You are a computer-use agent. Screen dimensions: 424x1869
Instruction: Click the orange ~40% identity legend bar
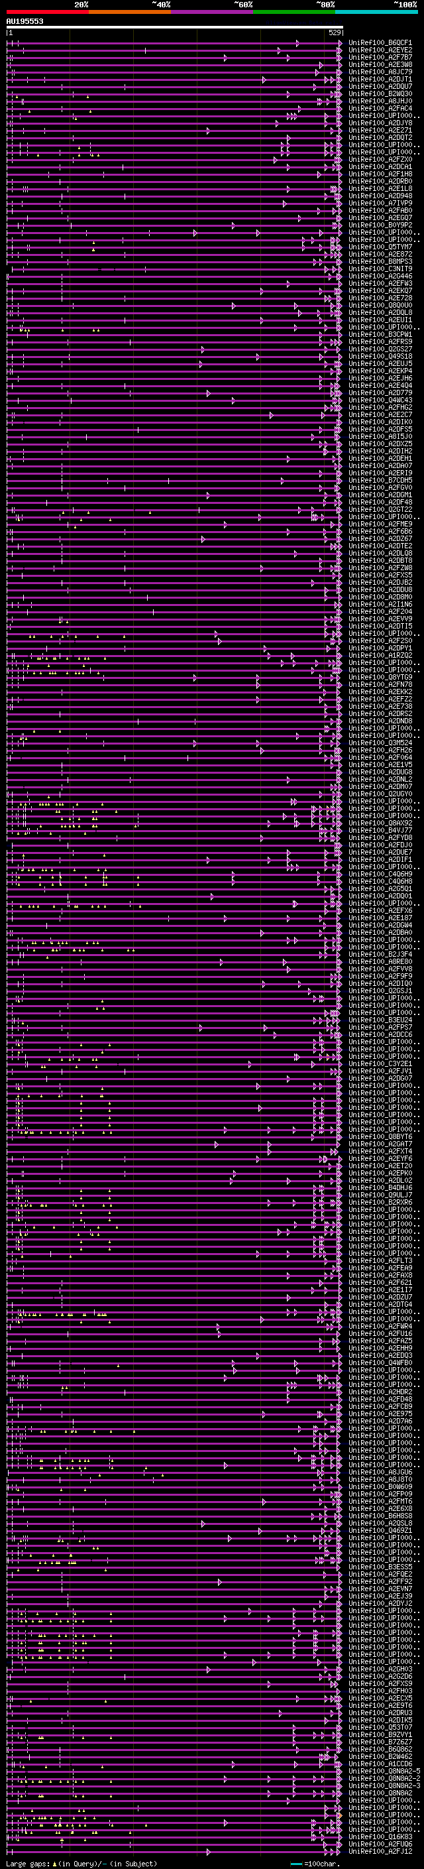(130, 12)
